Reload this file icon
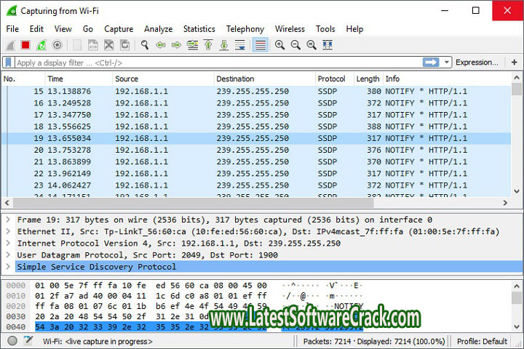Image resolution: width=524 pixels, height=349 pixels. (x=124, y=45)
